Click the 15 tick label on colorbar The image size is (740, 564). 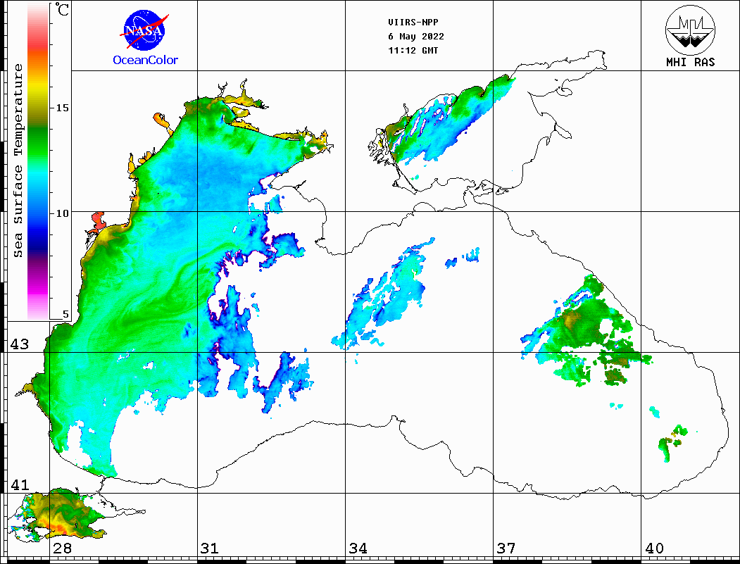pos(62,108)
